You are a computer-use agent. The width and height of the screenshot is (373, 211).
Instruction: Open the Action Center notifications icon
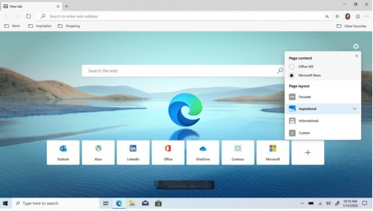click(x=365, y=203)
